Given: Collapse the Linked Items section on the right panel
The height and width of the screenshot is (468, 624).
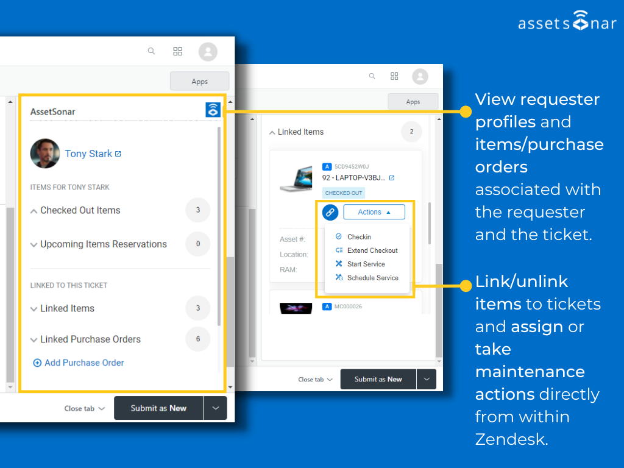Looking at the screenshot, I should point(272,132).
